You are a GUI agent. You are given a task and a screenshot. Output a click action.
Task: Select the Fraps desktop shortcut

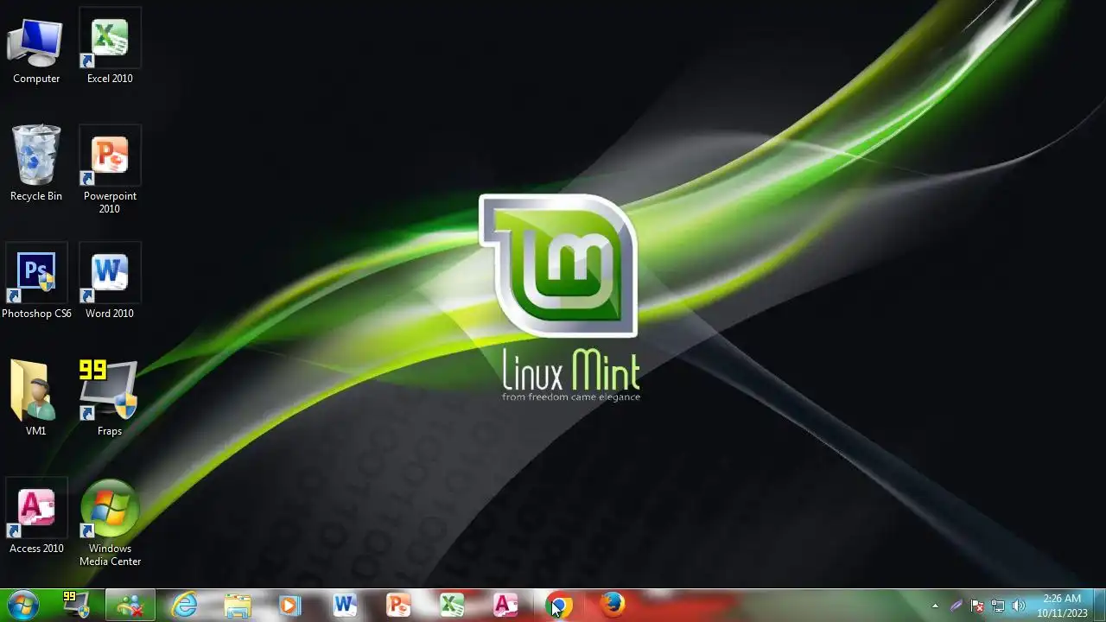110,399
